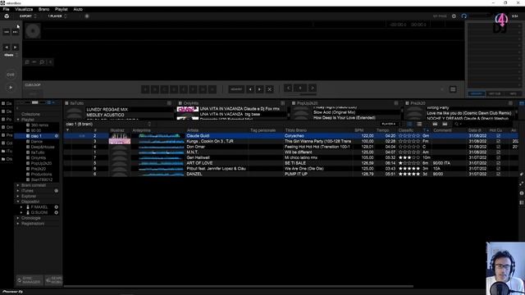Click the sync icon next to F:MAXEL device
The width and height of the screenshot is (525, 295).
[57, 207]
